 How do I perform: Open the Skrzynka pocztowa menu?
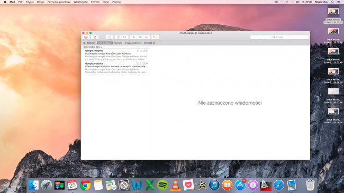pos(59,2)
